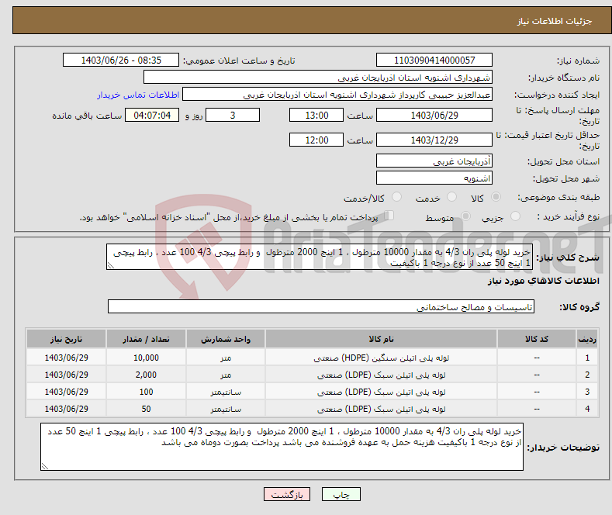Click the quantity cell 50

[x=146, y=410]
